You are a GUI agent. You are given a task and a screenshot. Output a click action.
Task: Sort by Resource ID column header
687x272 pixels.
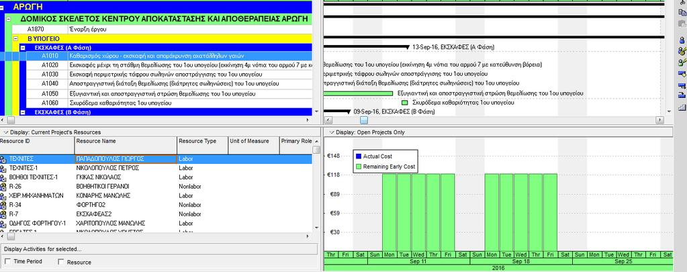(37, 145)
